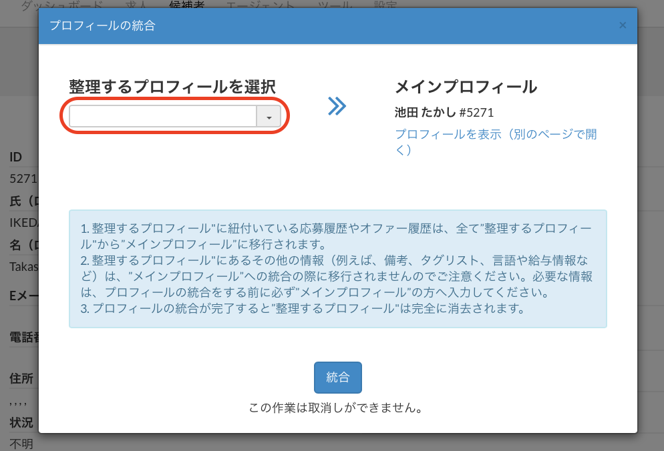Click the blue information notice box
This screenshot has width=664, height=451.
pos(337,269)
